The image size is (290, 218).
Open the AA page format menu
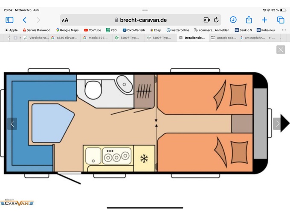click(65, 20)
